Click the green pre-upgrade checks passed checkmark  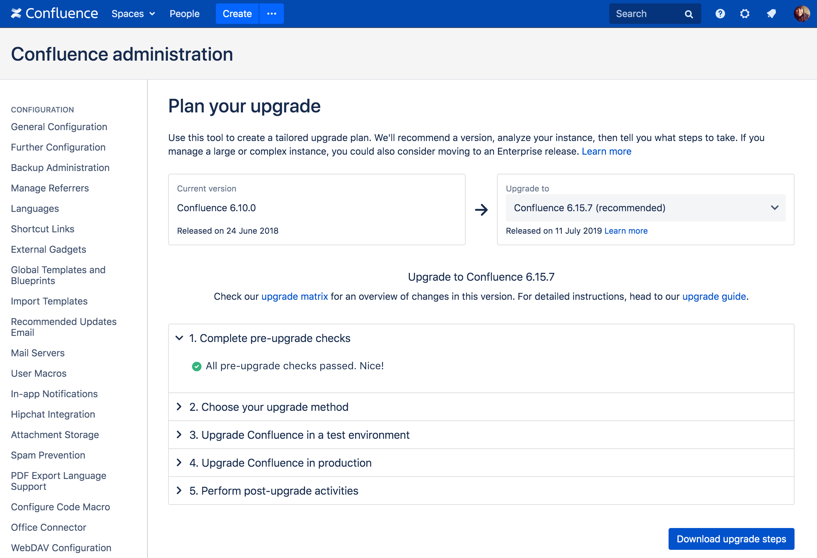coord(196,366)
